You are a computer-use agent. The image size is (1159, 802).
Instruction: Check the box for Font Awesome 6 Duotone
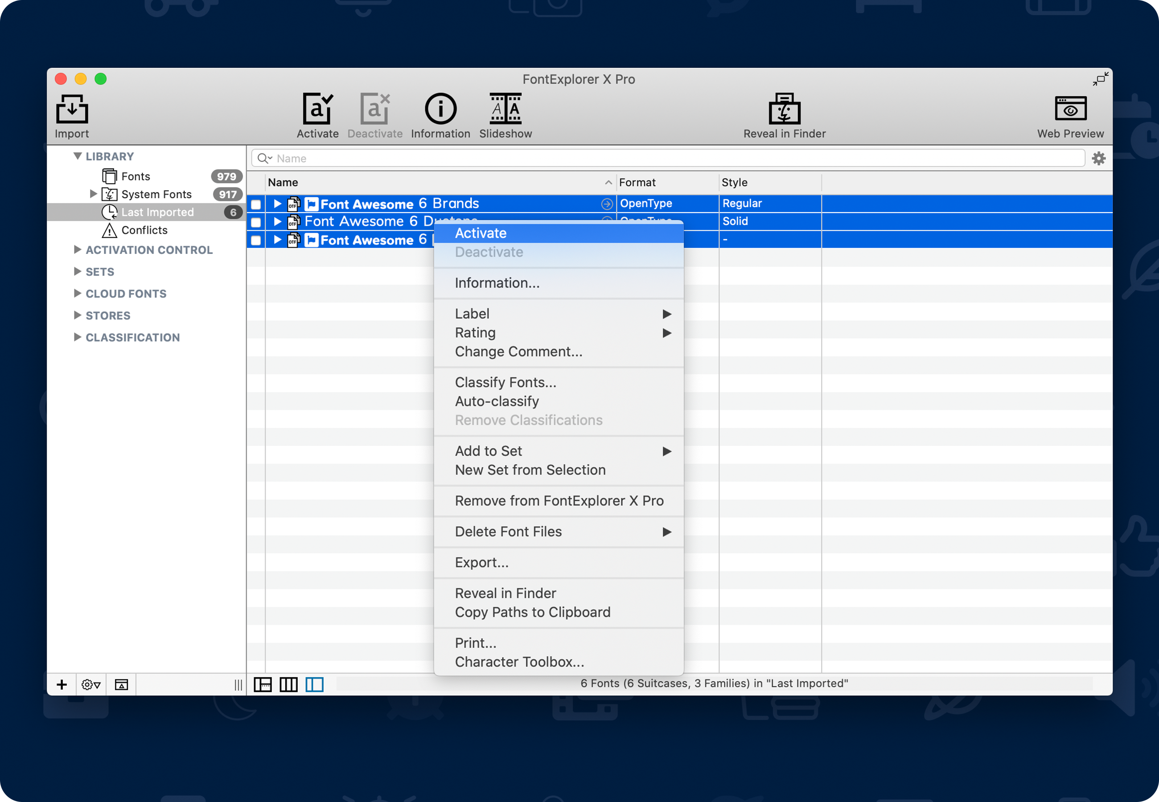click(256, 221)
